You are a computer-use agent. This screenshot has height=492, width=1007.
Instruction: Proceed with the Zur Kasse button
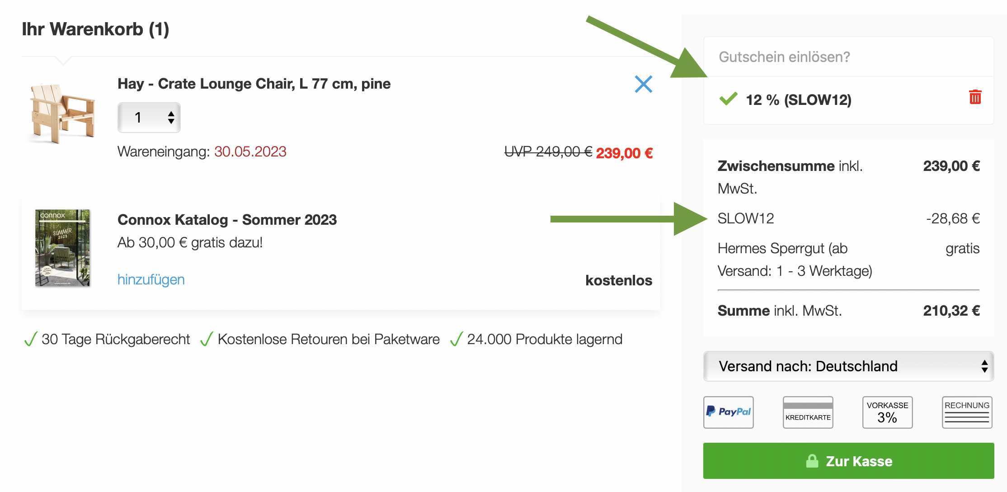(x=848, y=461)
